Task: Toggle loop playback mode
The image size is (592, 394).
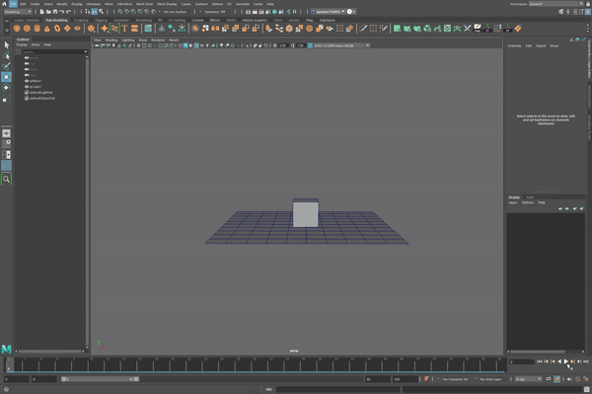Action: (x=549, y=379)
